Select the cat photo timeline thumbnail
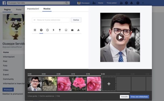Viewport: 164px width, 101px height. 49,84
